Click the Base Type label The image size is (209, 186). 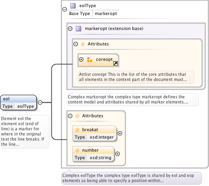(79, 13)
